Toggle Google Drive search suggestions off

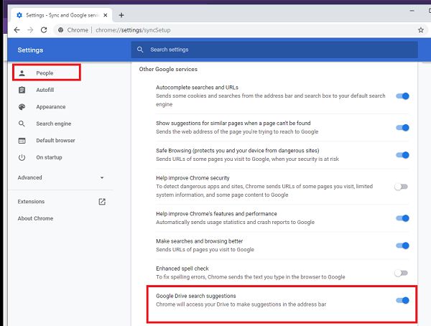point(402,301)
